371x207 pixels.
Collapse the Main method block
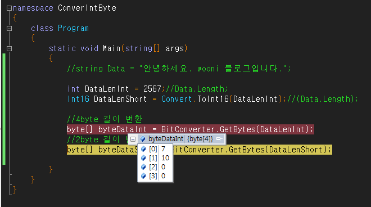[x=9, y=48]
